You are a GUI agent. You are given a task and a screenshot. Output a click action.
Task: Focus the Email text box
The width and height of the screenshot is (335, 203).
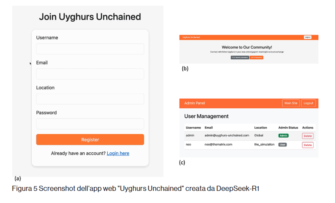click(x=90, y=74)
